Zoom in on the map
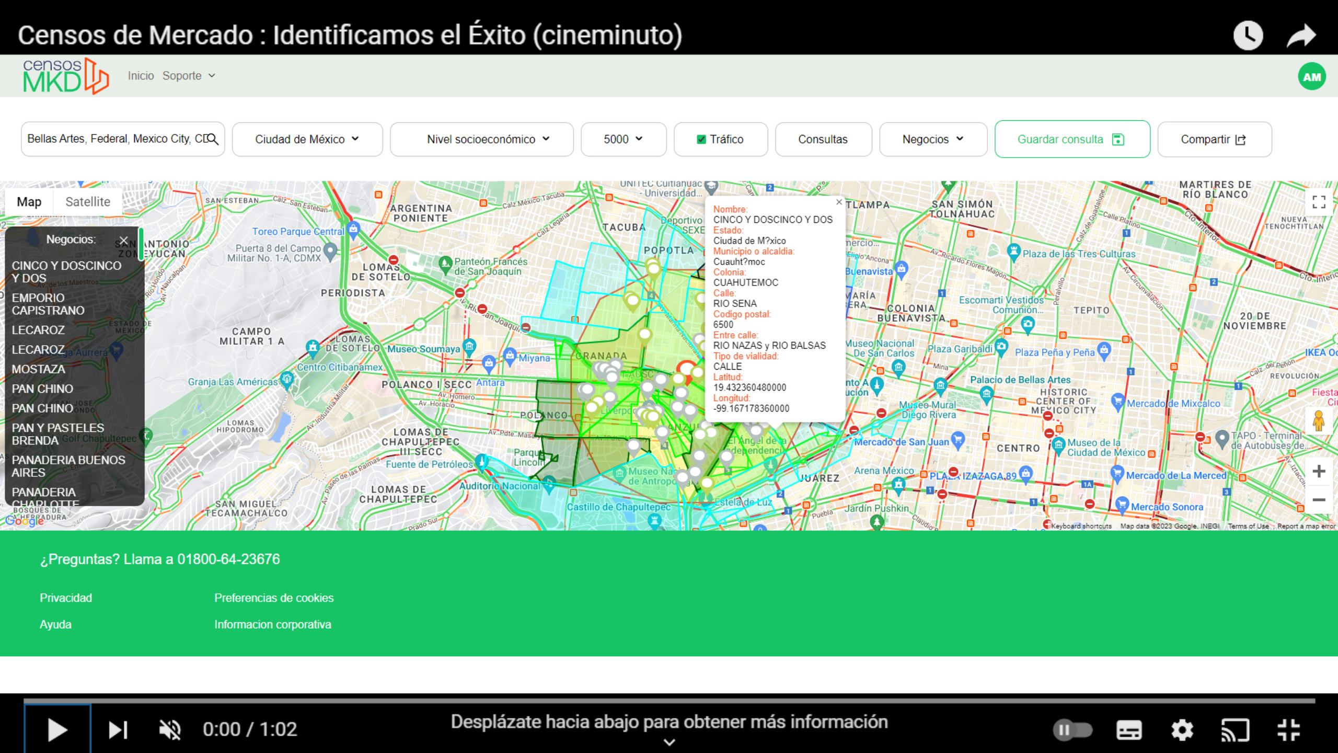This screenshot has width=1338, height=753. coord(1319,471)
